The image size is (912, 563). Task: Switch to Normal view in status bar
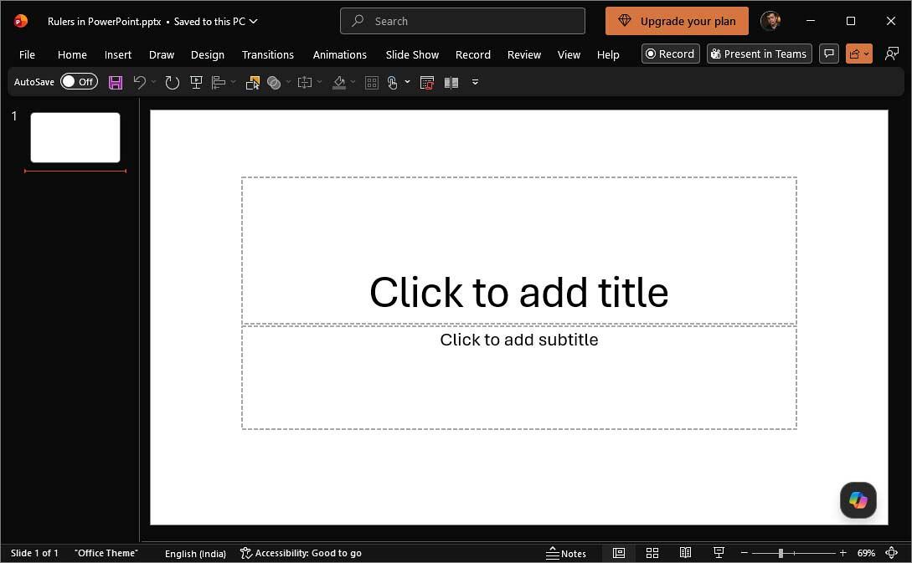[619, 553]
